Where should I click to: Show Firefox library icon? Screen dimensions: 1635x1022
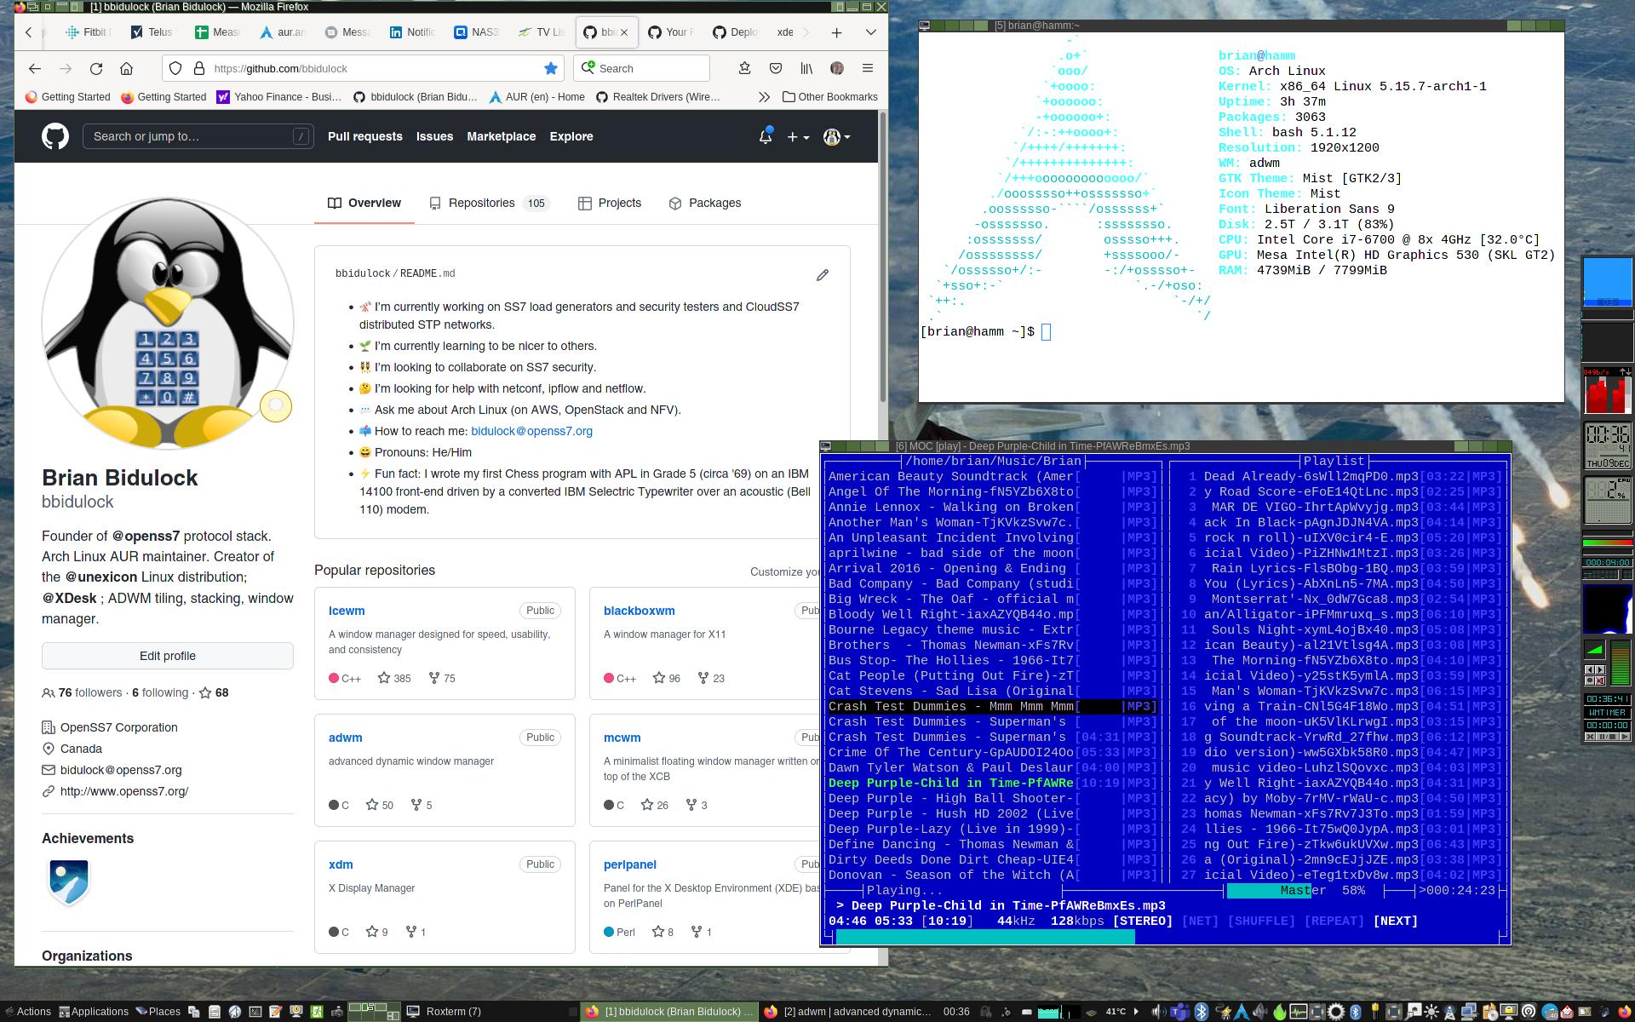point(806,68)
